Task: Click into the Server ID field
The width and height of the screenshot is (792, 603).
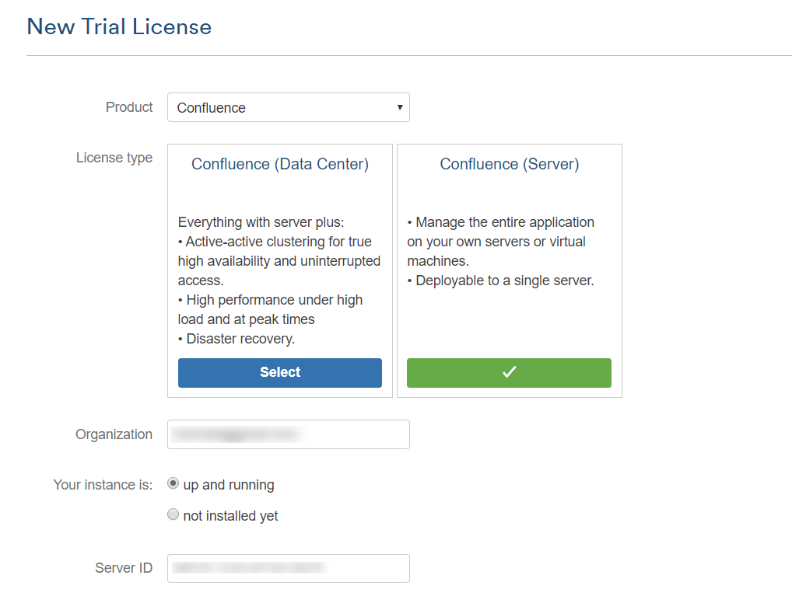Action: pyautogui.click(x=288, y=568)
